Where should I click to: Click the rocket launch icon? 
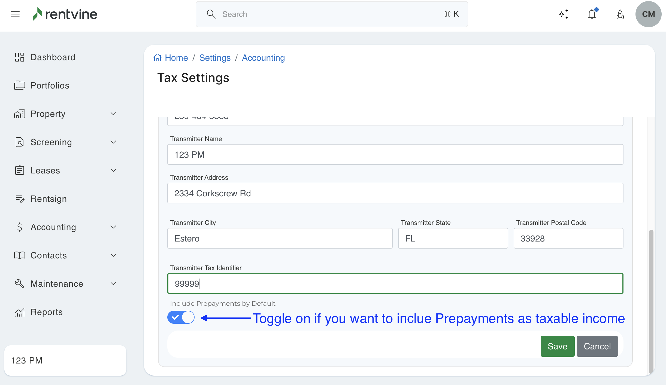click(x=620, y=14)
